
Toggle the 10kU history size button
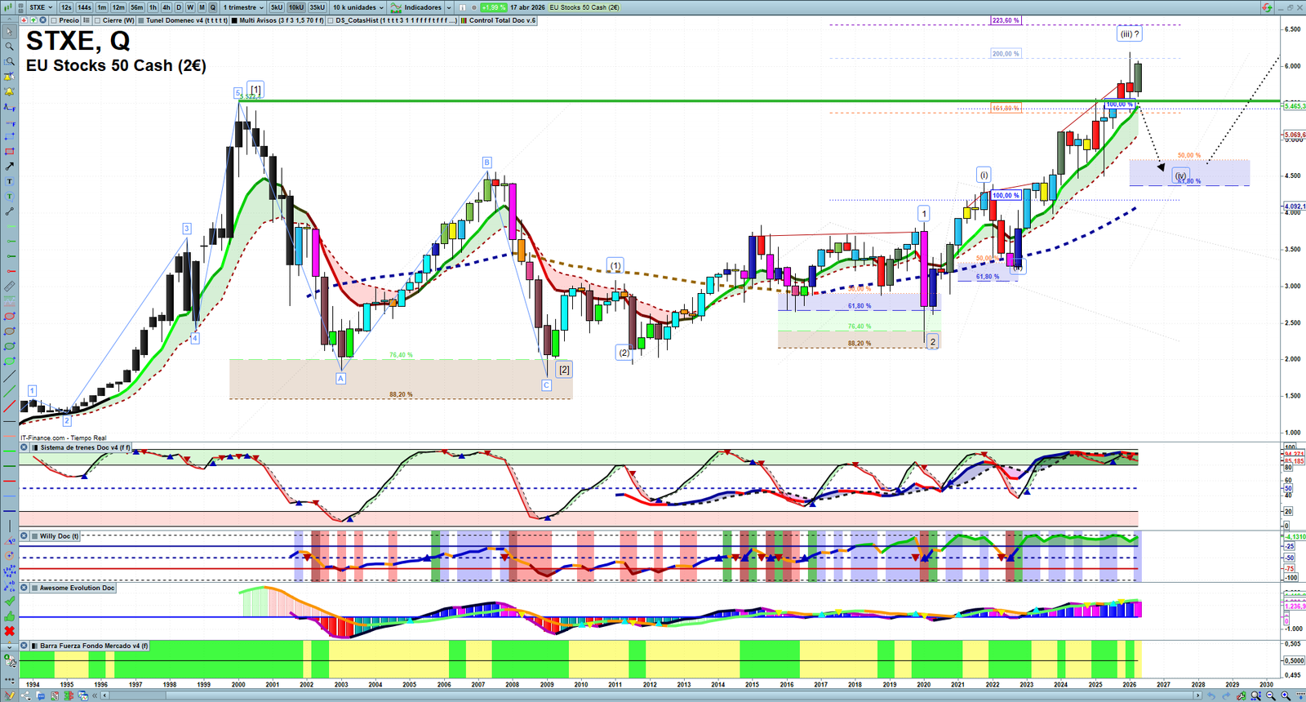tap(296, 7)
